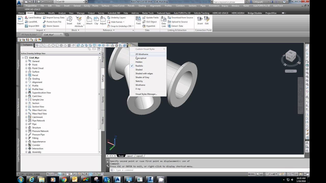This screenshot has width=326, height=183.
Task: Expand the Point Cloud tree node
Action: [26, 68]
